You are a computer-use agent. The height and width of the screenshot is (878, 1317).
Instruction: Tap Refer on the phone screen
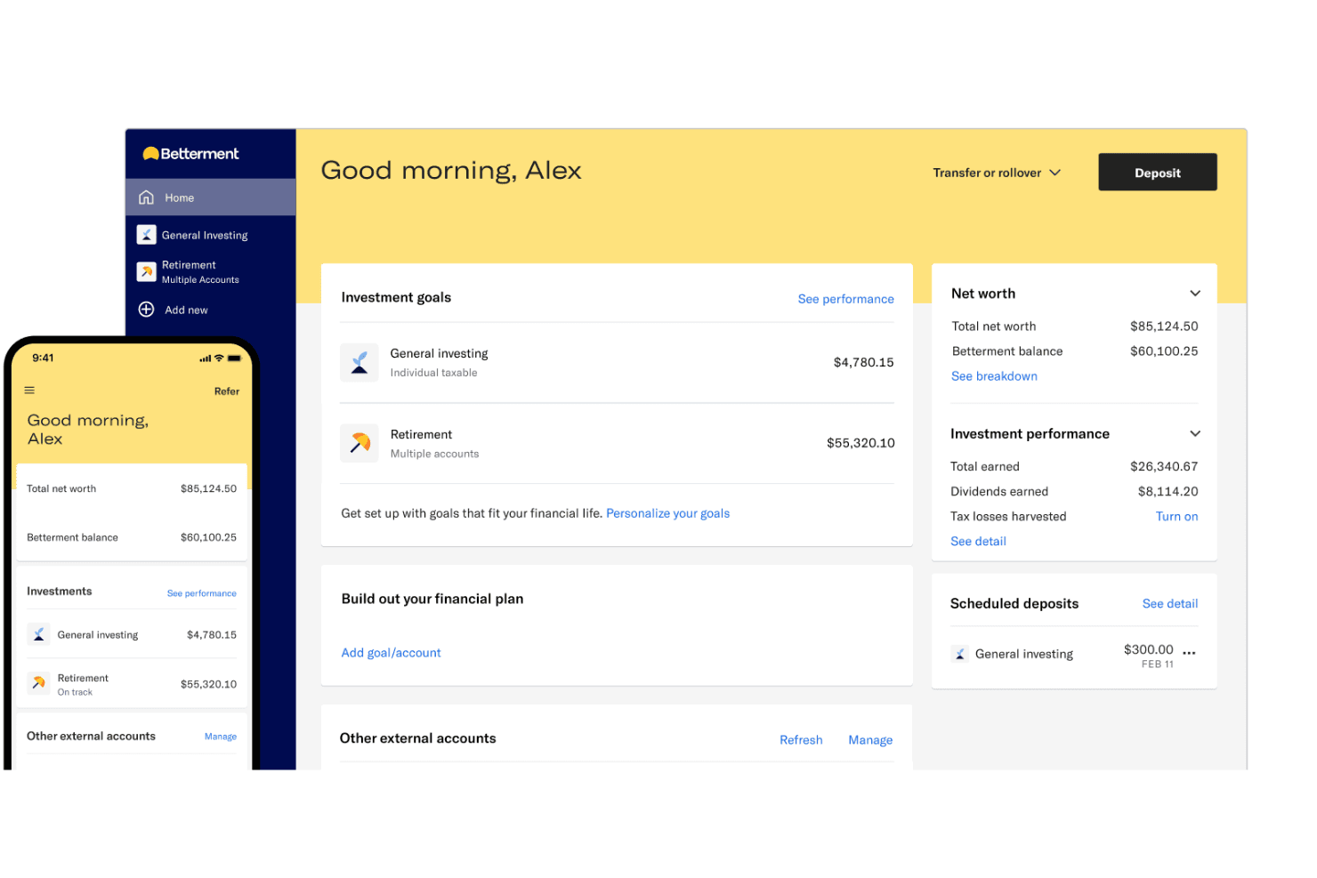pyautogui.click(x=226, y=391)
